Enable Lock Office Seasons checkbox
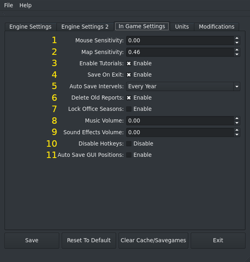The width and height of the screenshot is (250, 262). pos(129,109)
